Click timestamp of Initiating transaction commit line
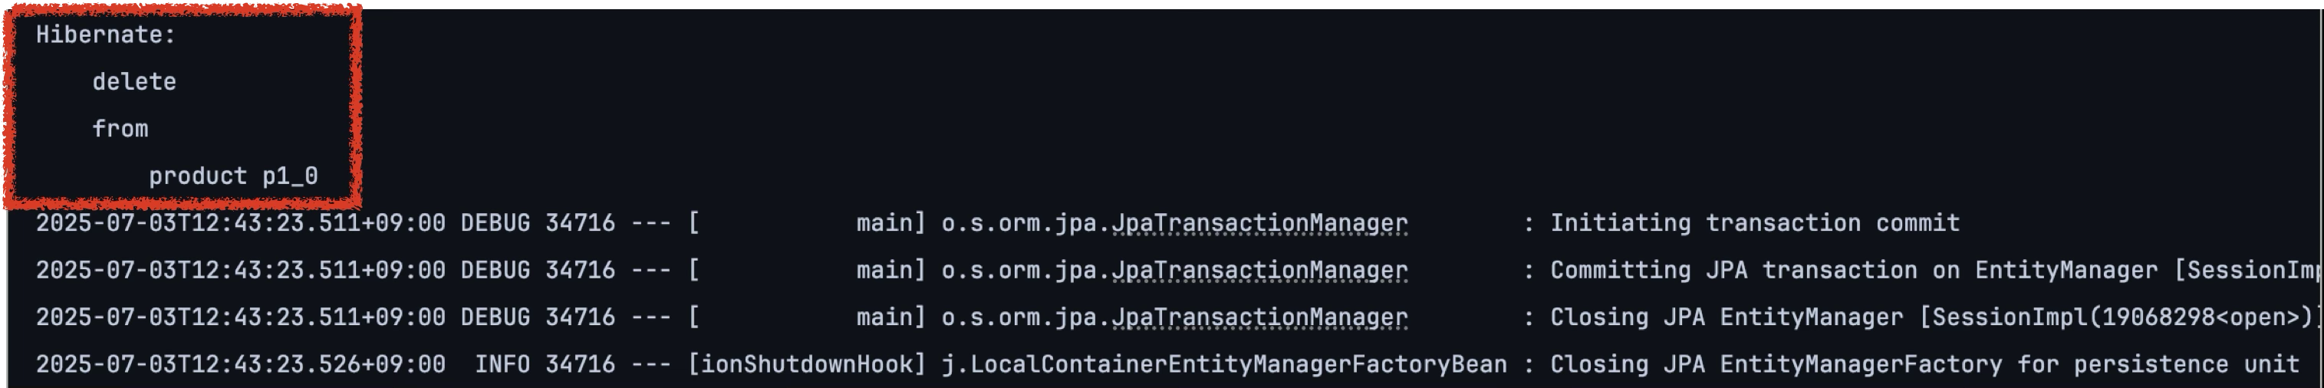The width and height of the screenshot is (2324, 388). 240,223
